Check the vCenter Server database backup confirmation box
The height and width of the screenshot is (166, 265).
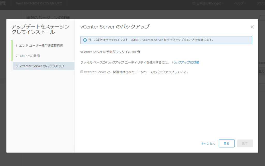[82, 72]
